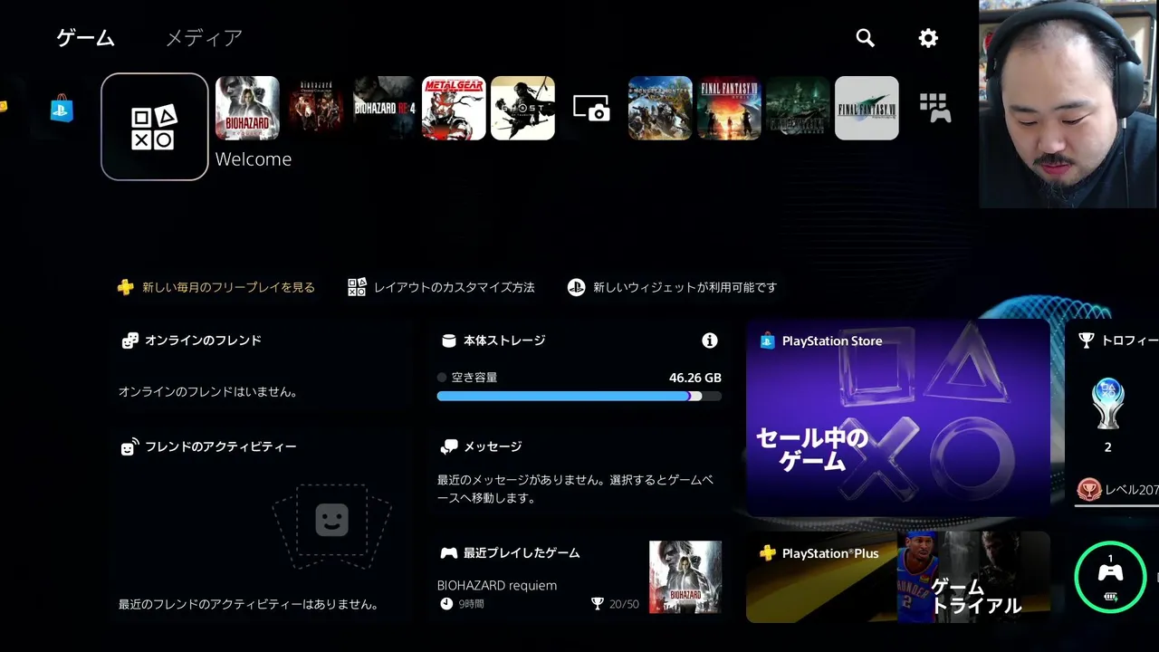This screenshot has width=1159, height=652.
Task: Open the PlayStation Store shopping bag icon
Action: point(62,109)
